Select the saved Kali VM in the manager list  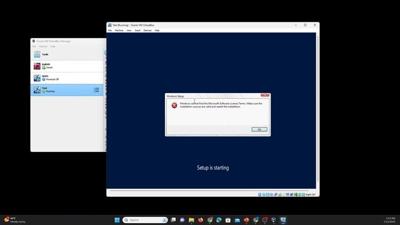pos(67,66)
